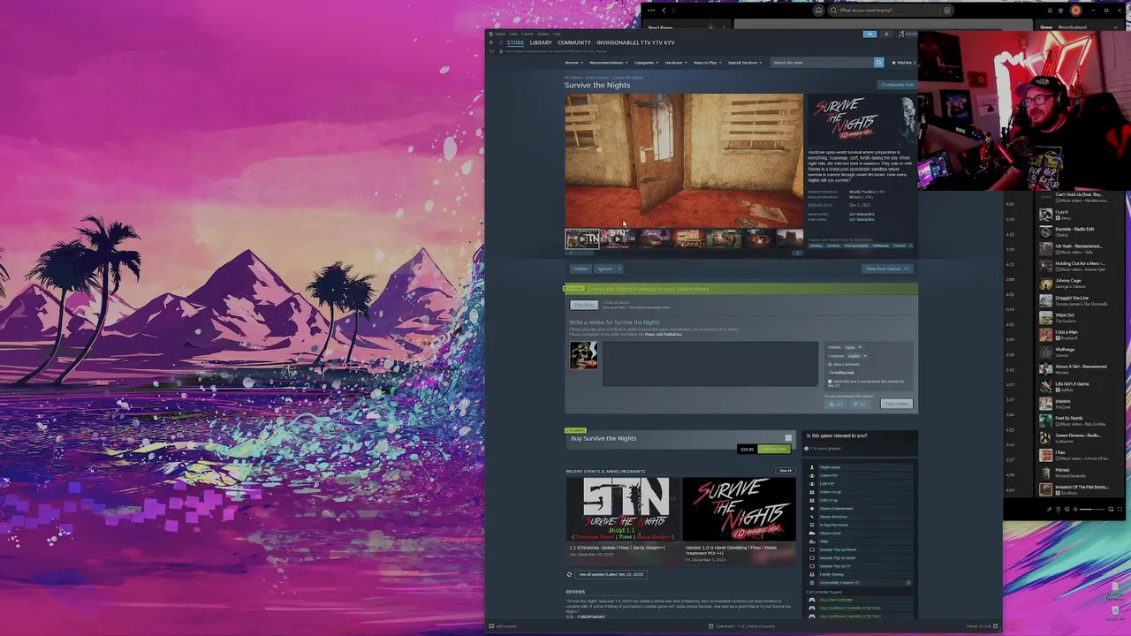This screenshot has width=1131, height=636.
Task: Open the 1.1 Christmas Update announcement image
Action: (624, 509)
